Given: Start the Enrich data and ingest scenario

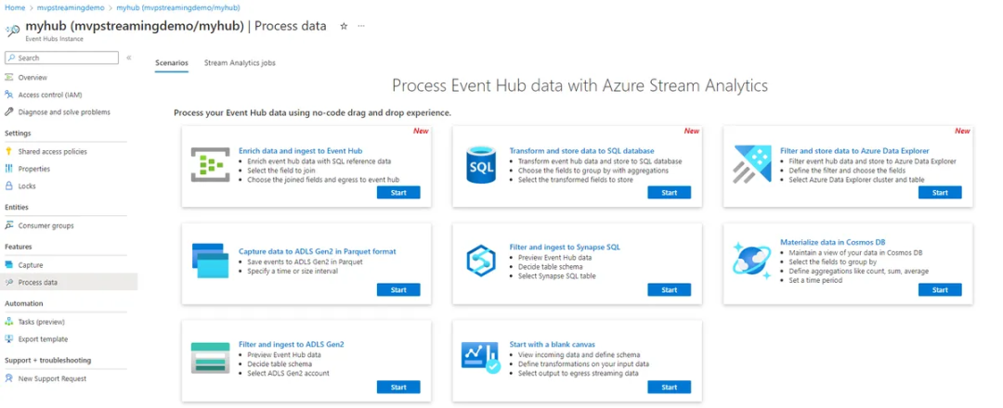Looking at the screenshot, I should 398,193.
